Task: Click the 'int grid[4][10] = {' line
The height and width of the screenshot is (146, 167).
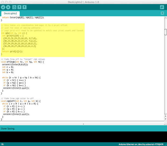Action: 13,36
